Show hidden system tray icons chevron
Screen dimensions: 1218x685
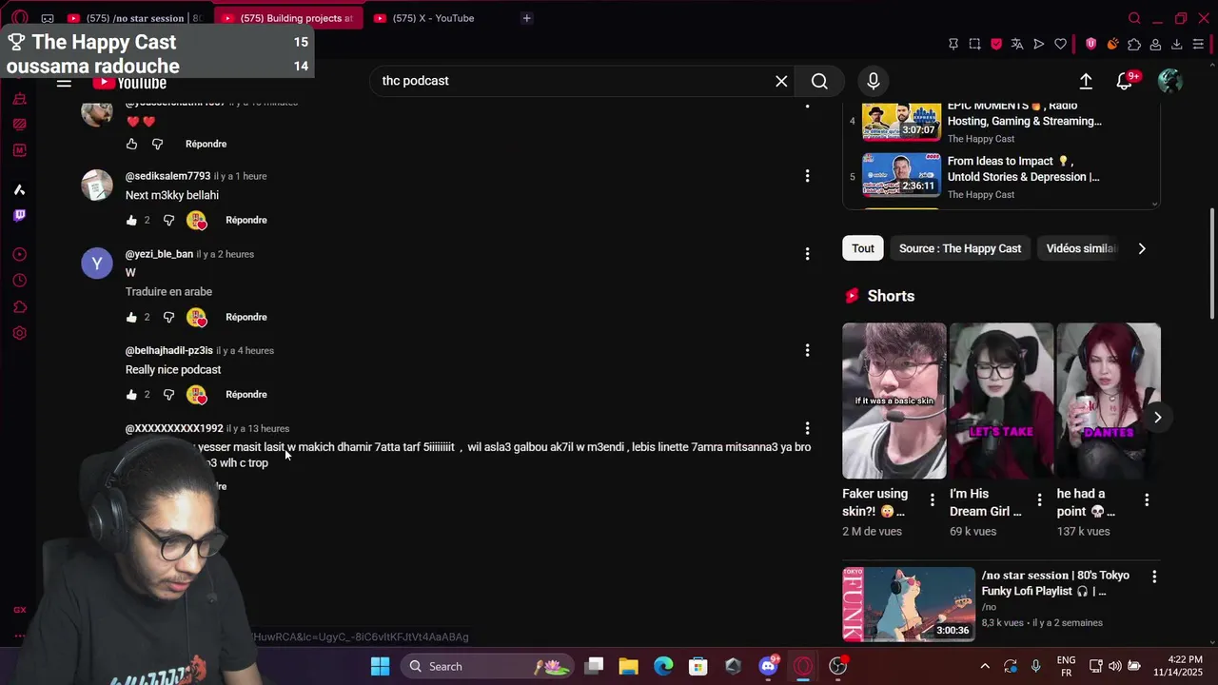[984, 666]
